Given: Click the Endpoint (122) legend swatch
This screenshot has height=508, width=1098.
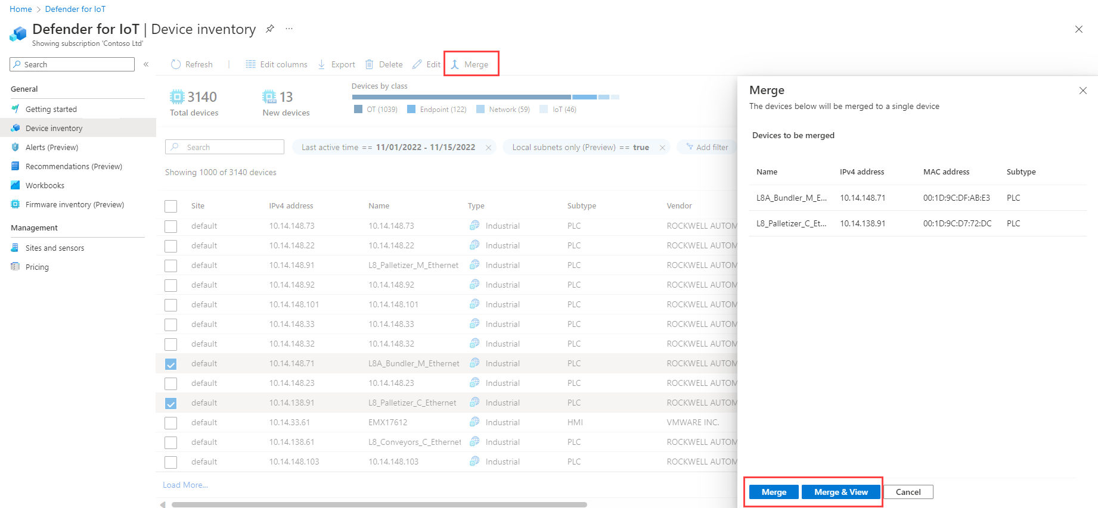Looking at the screenshot, I should pyautogui.click(x=411, y=109).
